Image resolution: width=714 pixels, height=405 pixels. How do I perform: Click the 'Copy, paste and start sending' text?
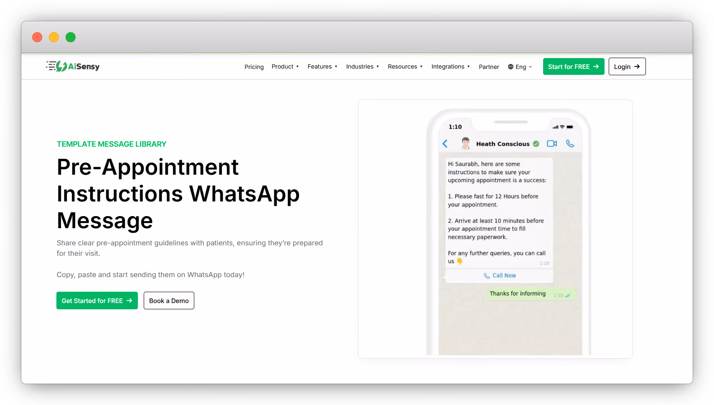click(x=150, y=275)
